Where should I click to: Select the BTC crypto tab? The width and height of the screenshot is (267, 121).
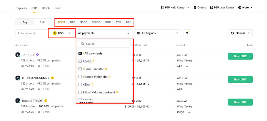point(72,22)
